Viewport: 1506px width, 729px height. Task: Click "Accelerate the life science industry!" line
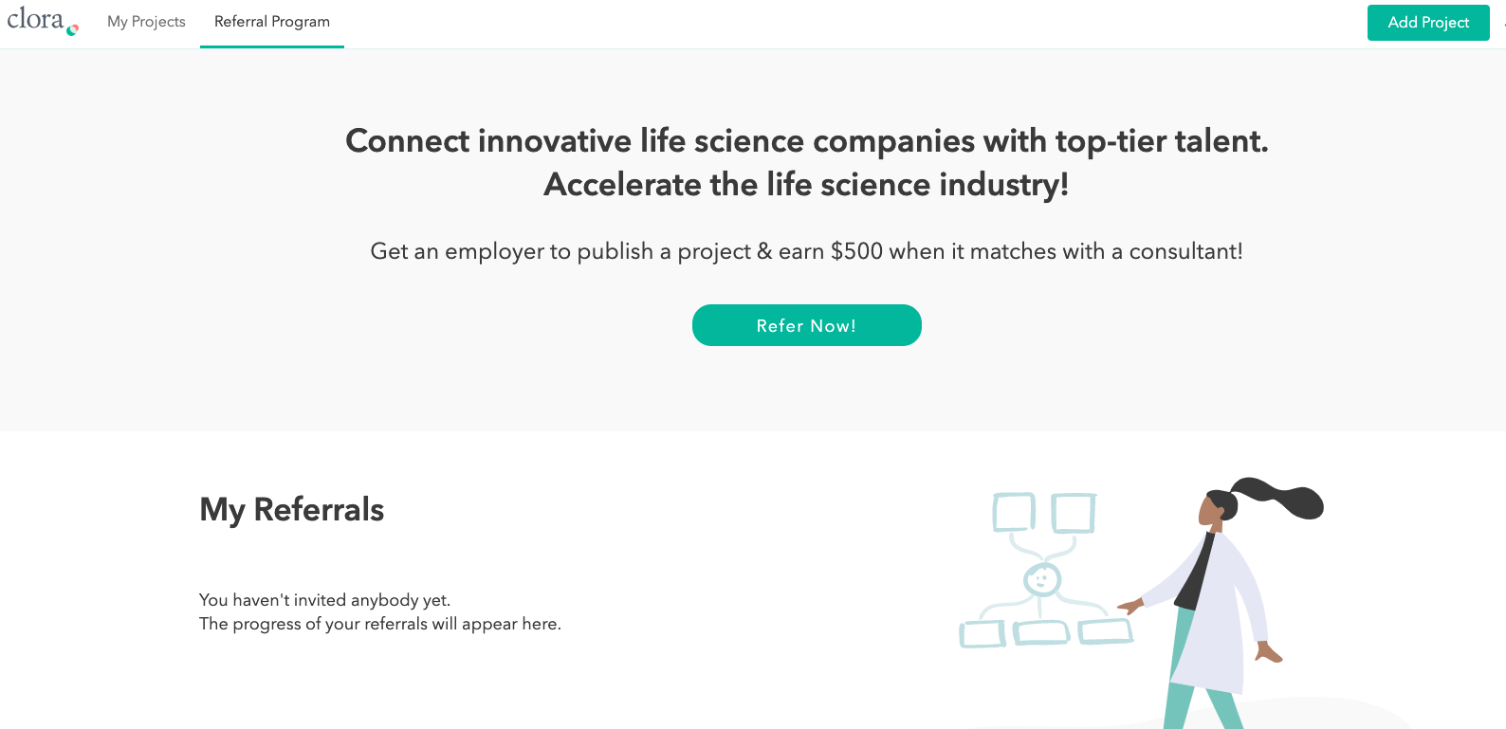807,185
